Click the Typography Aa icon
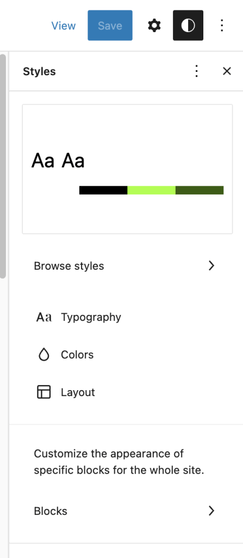 point(44,317)
